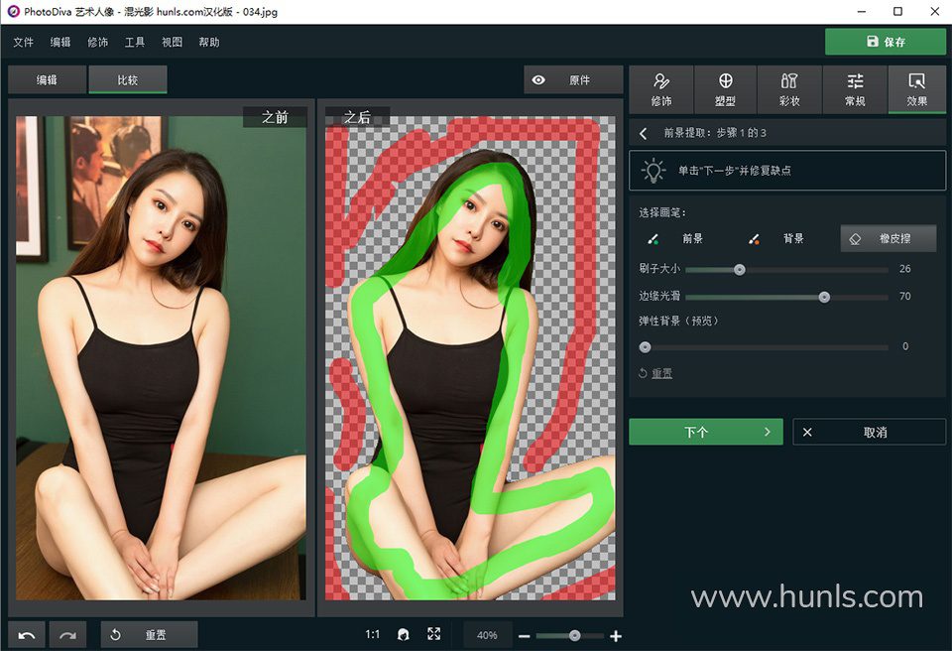Open the 常规 general adjustments tab

point(855,89)
